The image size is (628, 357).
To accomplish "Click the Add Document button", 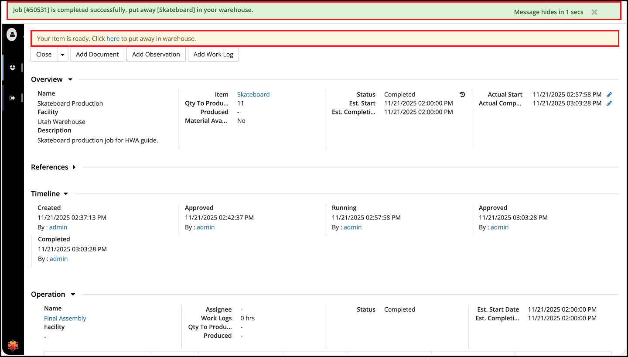I will pyautogui.click(x=97, y=55).
